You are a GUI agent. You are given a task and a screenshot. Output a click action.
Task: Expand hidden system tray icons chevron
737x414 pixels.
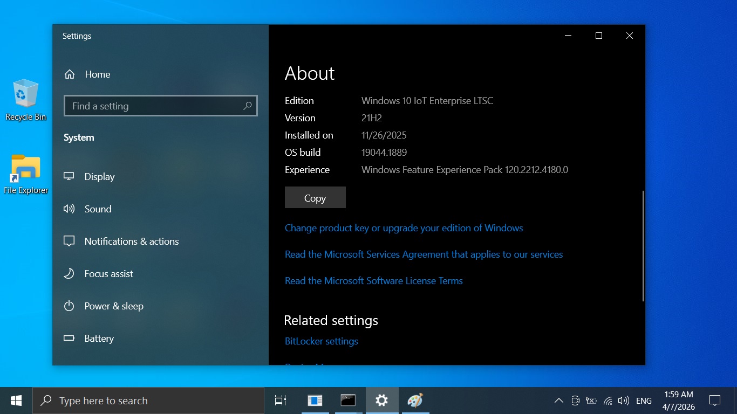coord(559,401)
